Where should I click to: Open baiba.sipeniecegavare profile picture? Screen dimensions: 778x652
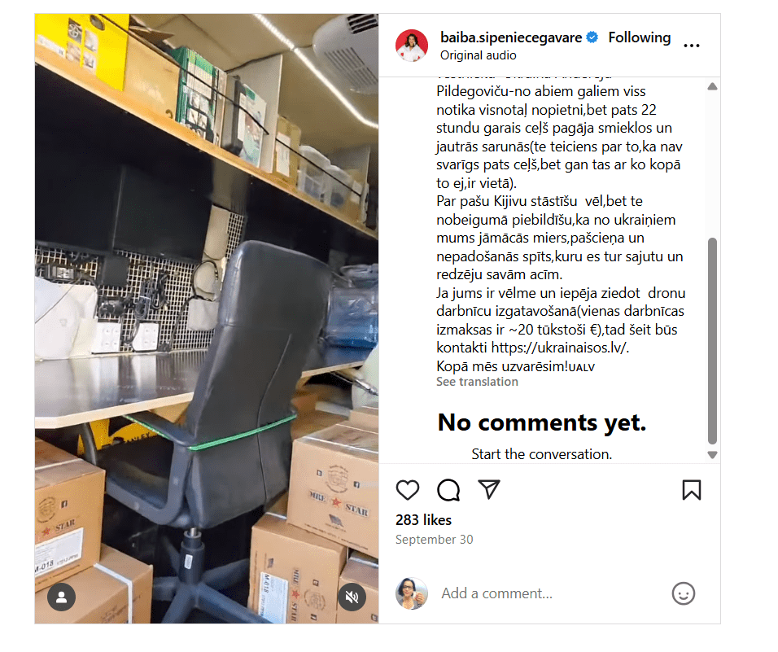pyautogui.click(x=411, y=46)
